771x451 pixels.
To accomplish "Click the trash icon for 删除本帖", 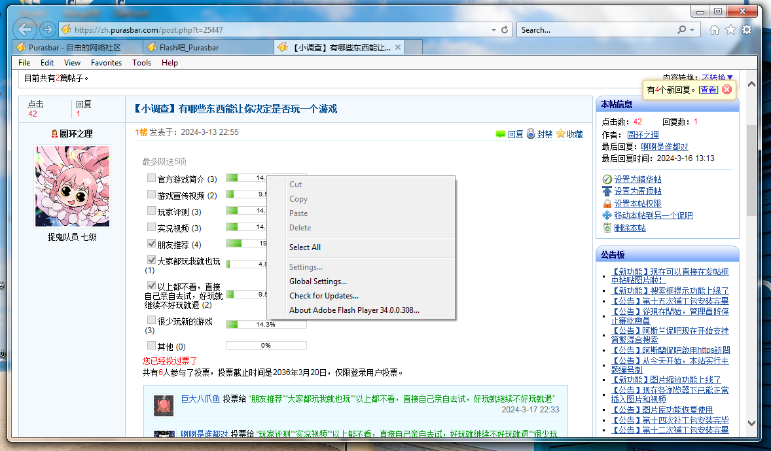I will (607, 228).
